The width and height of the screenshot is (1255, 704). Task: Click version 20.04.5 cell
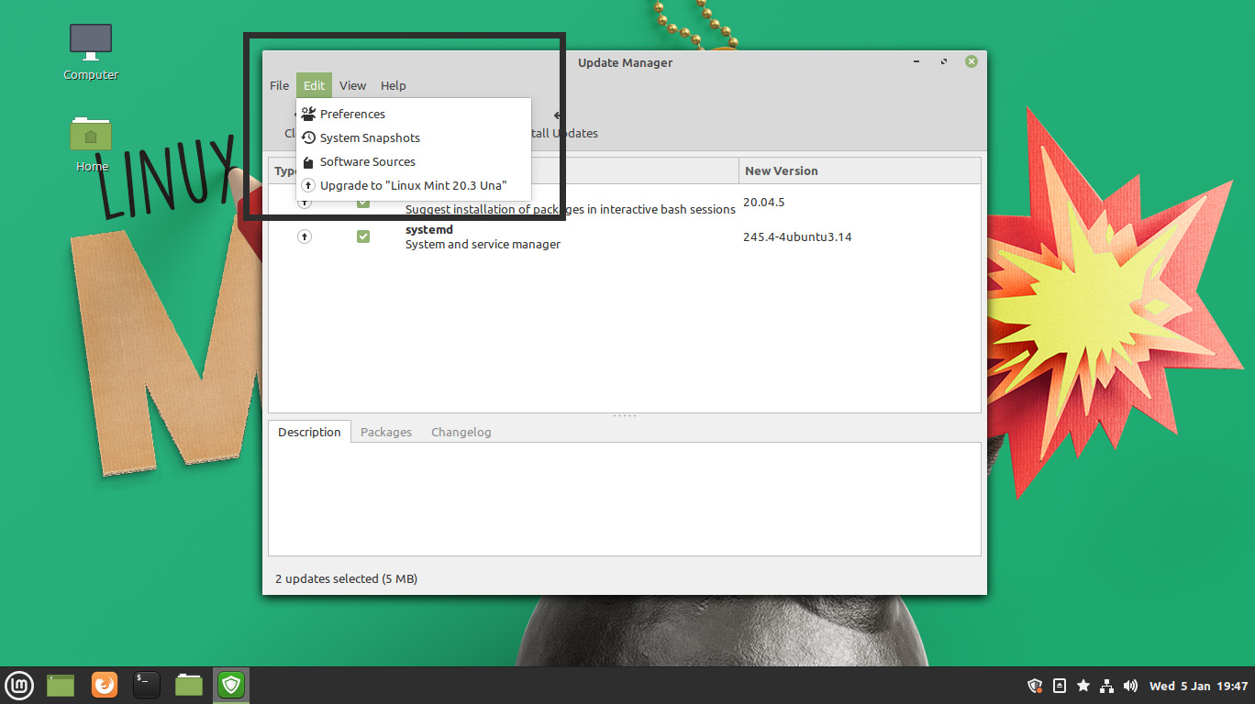point(763,202)
